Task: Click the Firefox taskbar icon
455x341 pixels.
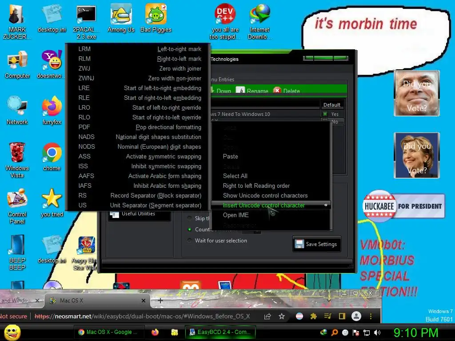Action: (x=155, y=332)
